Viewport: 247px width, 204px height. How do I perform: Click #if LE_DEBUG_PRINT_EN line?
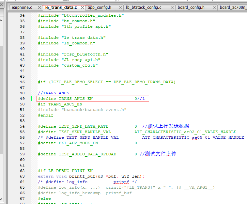coord(65,171)
